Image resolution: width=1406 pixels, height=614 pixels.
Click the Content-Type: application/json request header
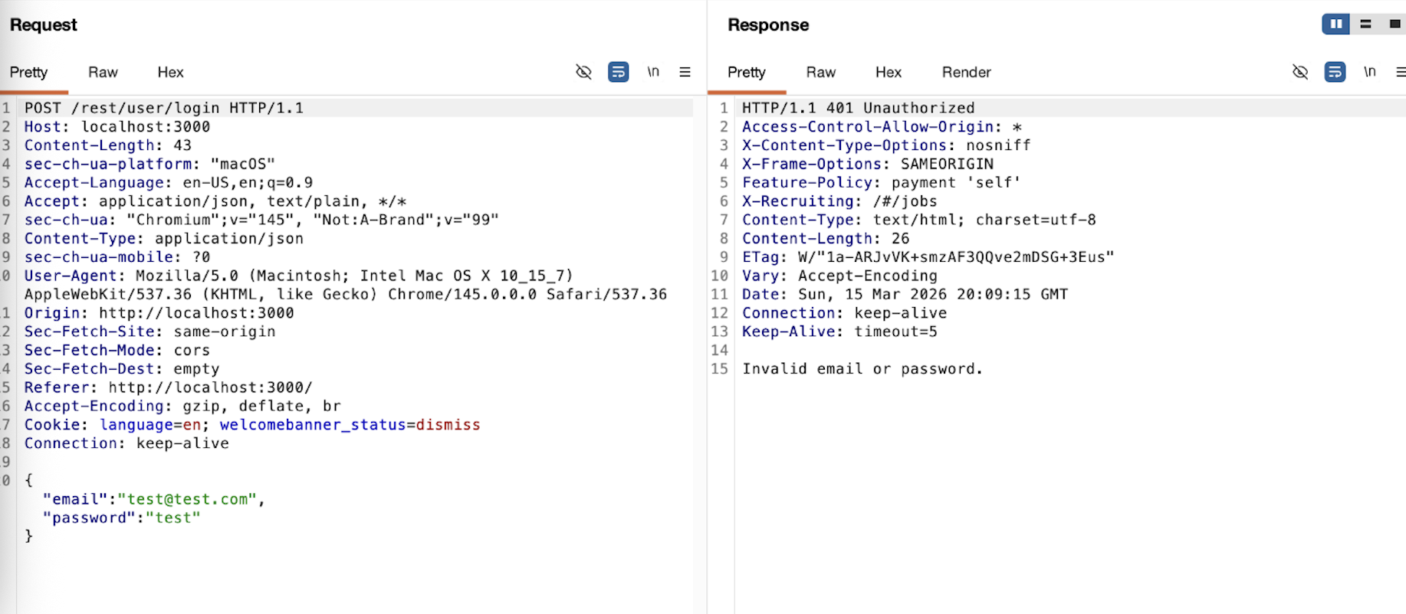pos(163,238)
